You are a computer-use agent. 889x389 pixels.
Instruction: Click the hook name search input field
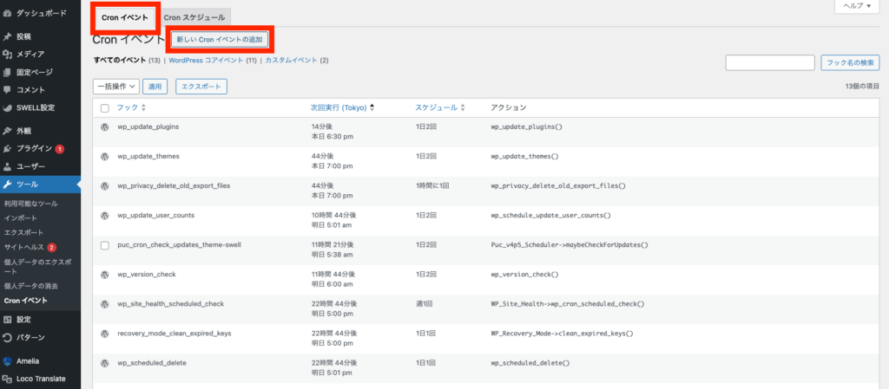coord(769,62)
